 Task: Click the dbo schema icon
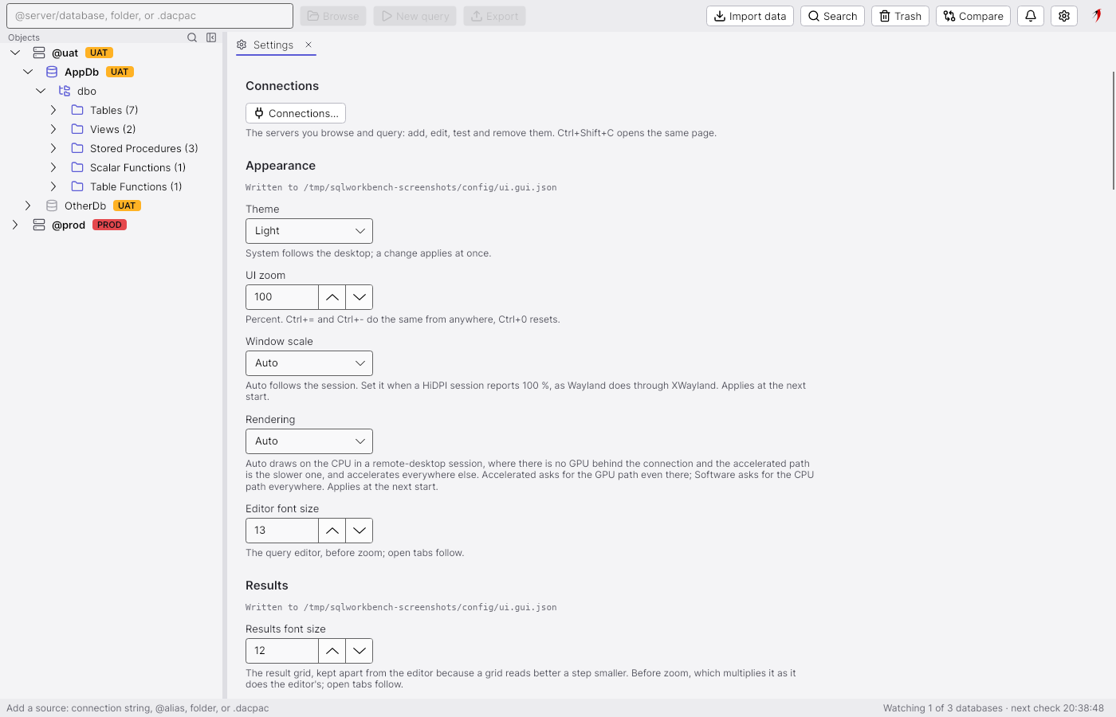point(65,91)
